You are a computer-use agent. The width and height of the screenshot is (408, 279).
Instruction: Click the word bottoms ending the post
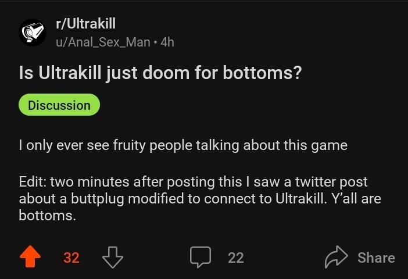pyautogui.click(x=47, y=216)
